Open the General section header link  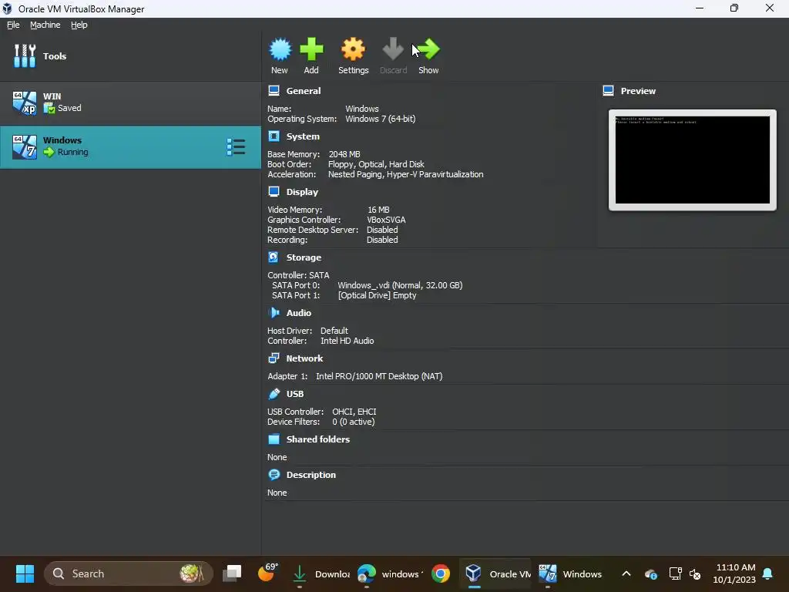[304, 91]
